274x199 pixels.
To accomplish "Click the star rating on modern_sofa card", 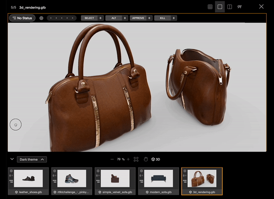I will (x=142, y=175).
